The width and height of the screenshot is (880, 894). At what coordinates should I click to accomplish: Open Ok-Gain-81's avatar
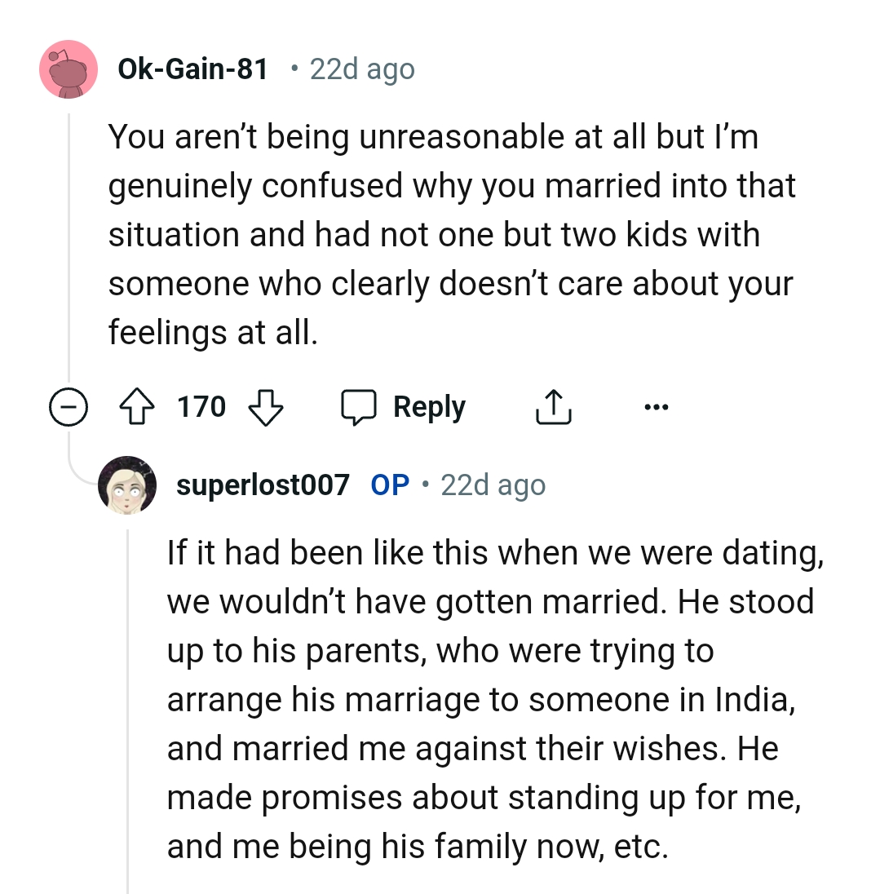click(x=69, y=69)
